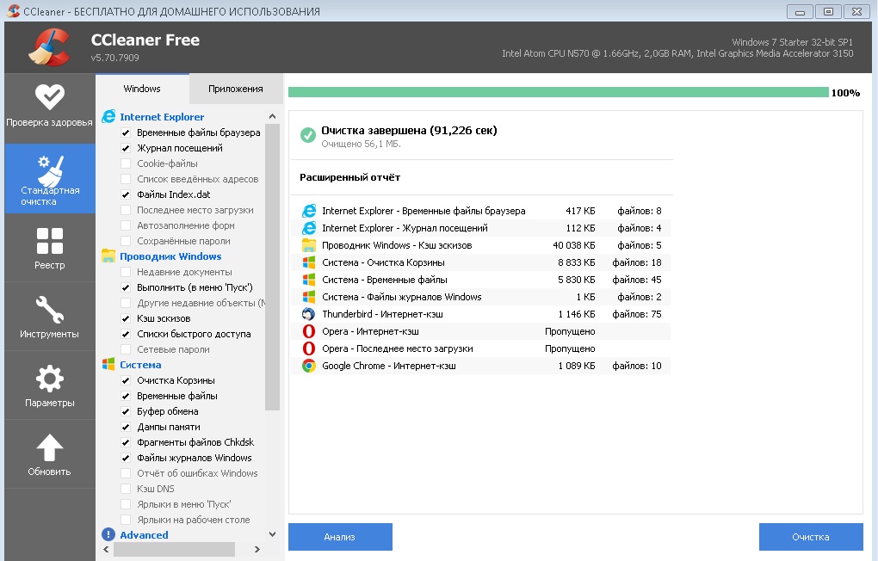Click the IE icon on the Временные файлы браузера report row

click(x=308, y=211)
